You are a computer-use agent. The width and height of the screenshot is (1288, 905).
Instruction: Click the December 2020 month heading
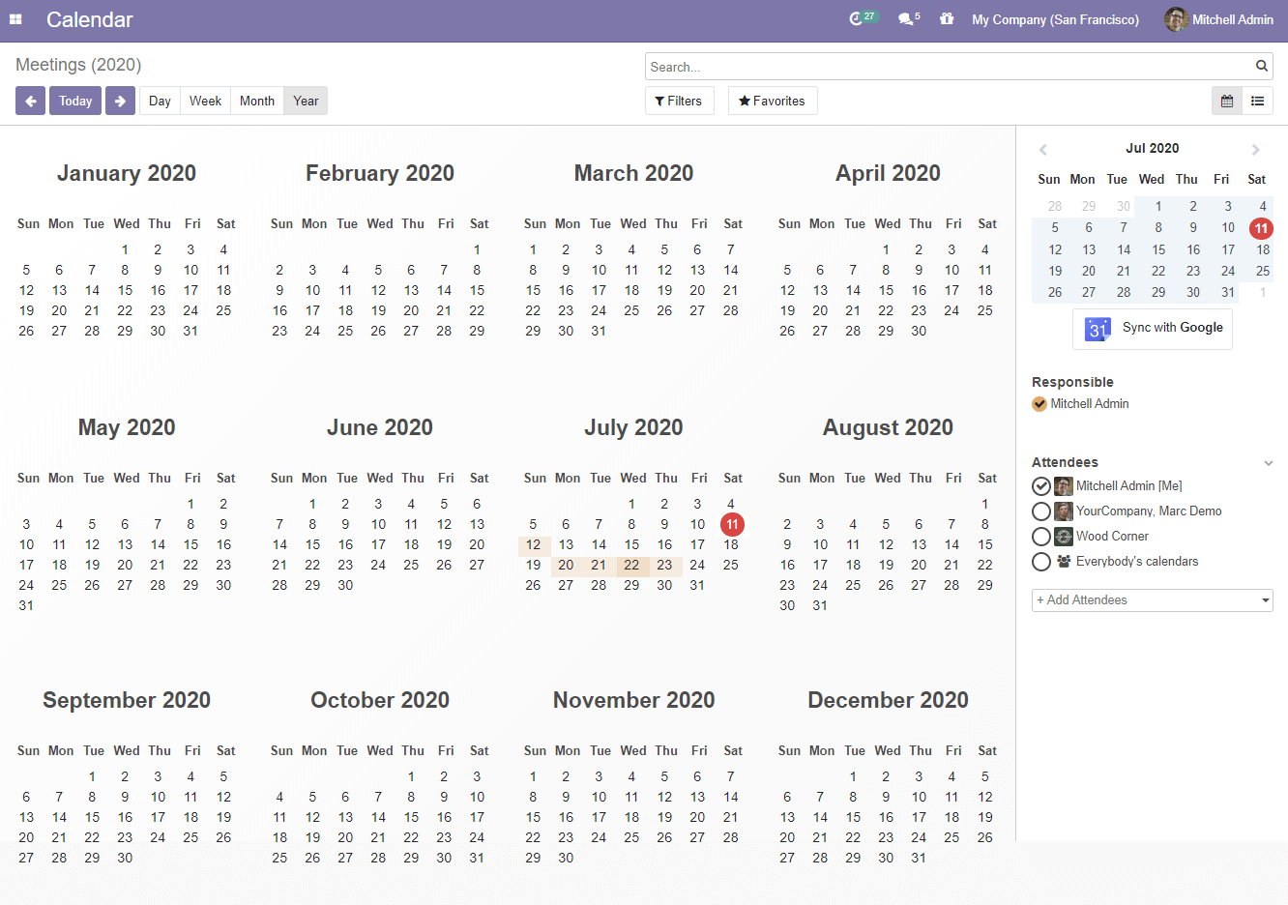888,700
